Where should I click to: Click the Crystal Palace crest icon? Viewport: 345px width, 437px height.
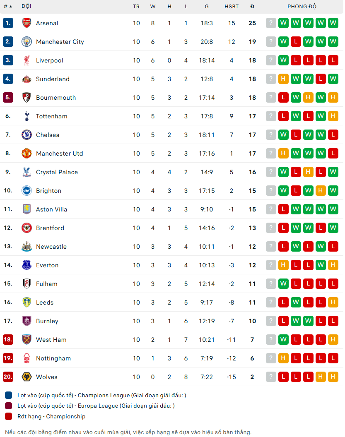click(x=27, y=172)
